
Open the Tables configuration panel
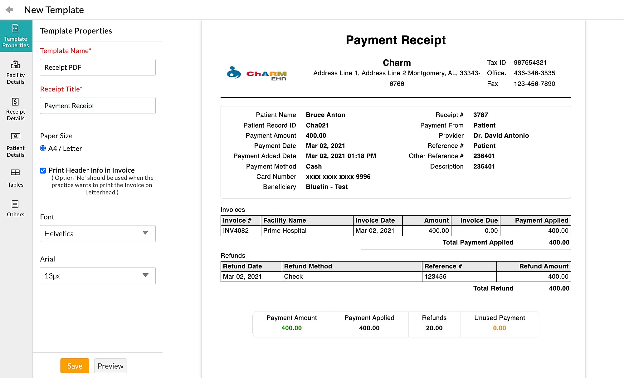coord(16,177)
